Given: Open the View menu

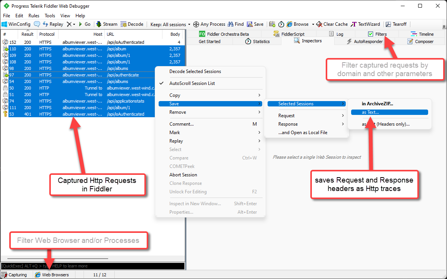Looking at the screenshot, I should coord(65,16).
